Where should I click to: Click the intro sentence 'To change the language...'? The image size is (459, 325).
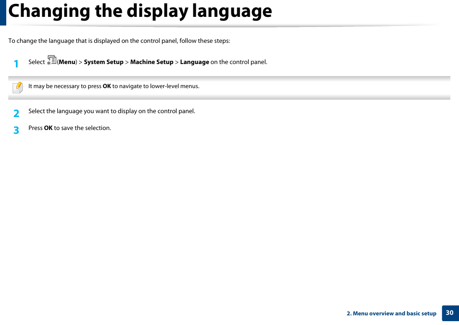tap(119, 41)
